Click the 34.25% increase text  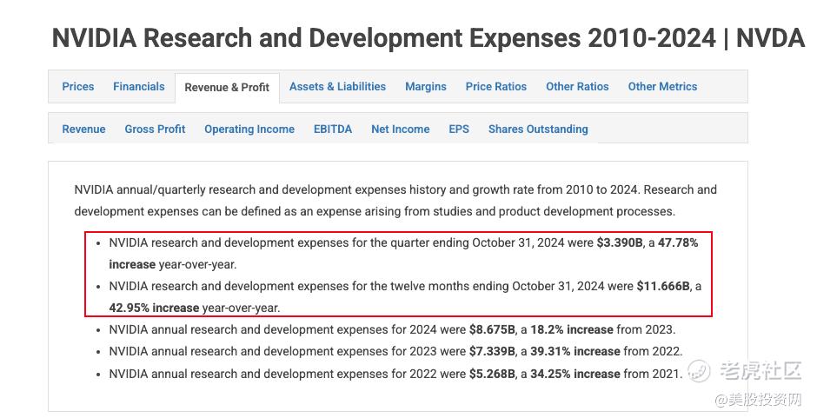coord(575,374)
